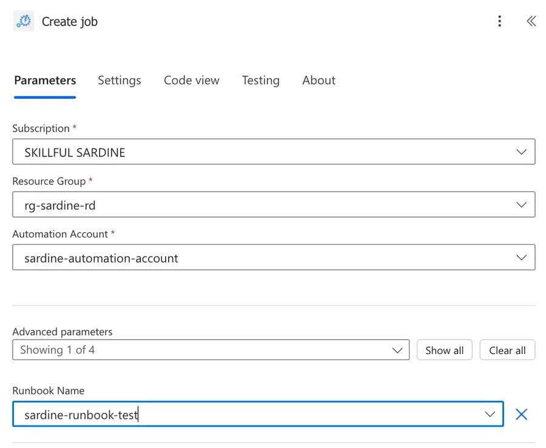
Task: Switch to the Settings tab
Action: pos(120,80)
